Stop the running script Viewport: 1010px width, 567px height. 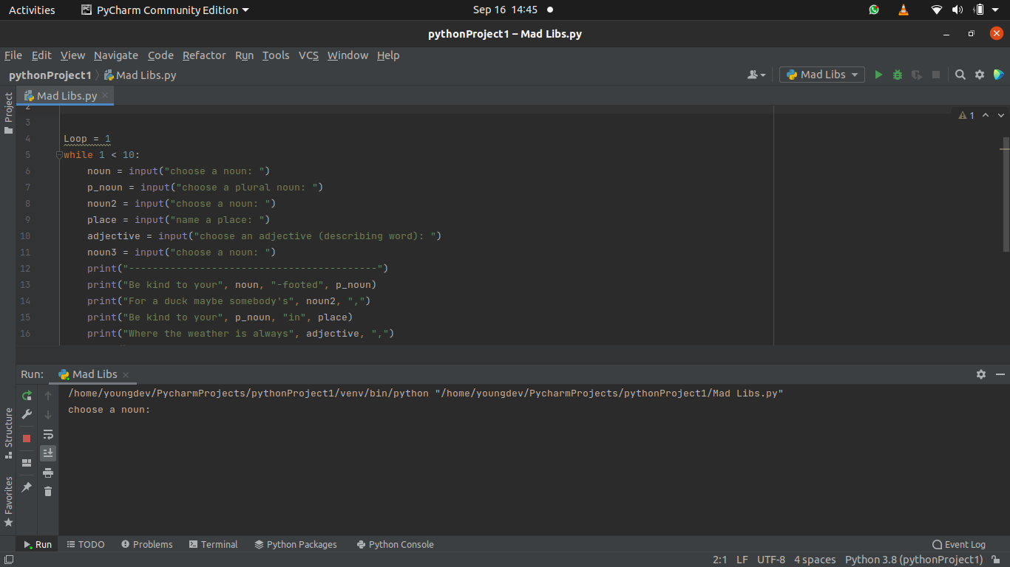coord(27,437)
